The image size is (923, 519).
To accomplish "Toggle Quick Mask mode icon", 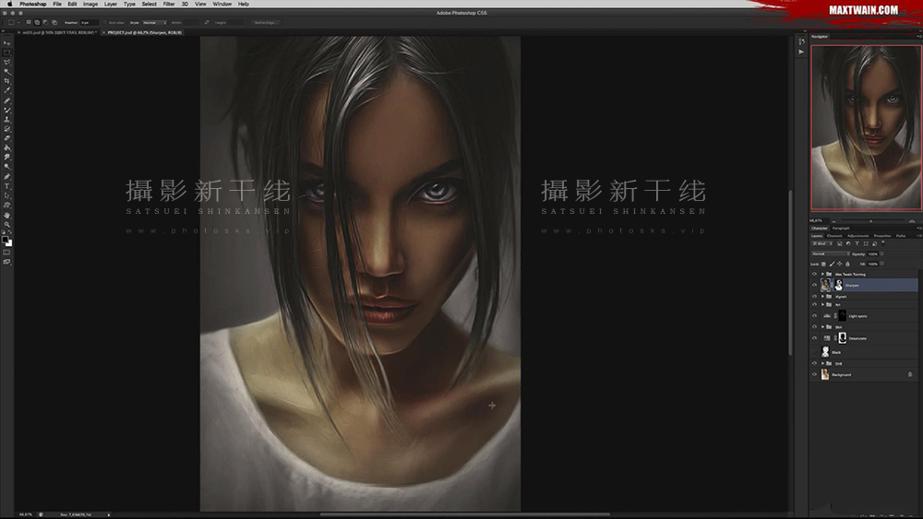I will click(7, 253).
